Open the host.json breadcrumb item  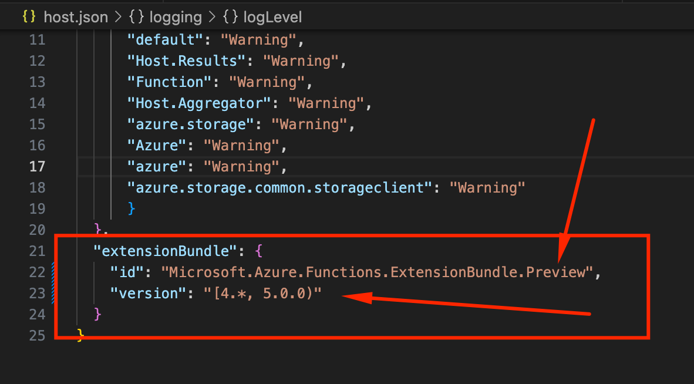pyautogui.click(x=76, y=17)
